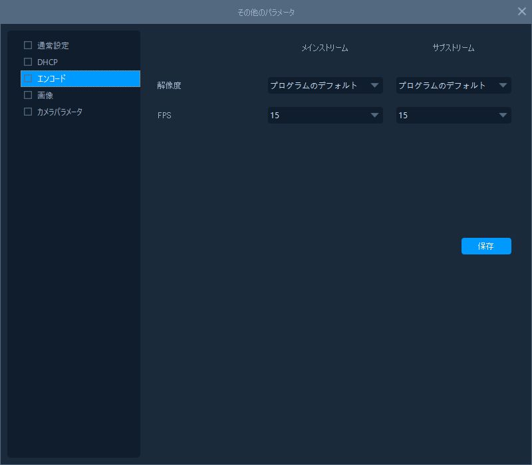Click the 解像度 row label
This screenshot has height=465, width=532.
coord(169,85)
